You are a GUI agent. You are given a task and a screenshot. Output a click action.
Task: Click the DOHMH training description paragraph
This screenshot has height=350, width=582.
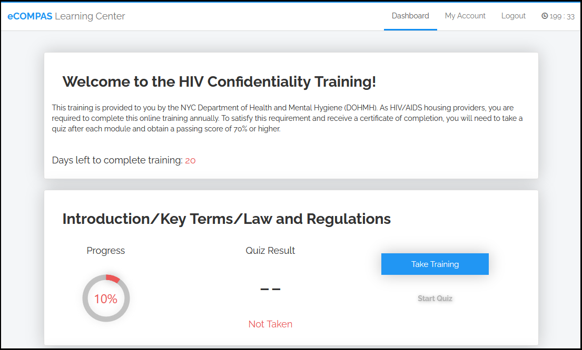pos(287,118)
